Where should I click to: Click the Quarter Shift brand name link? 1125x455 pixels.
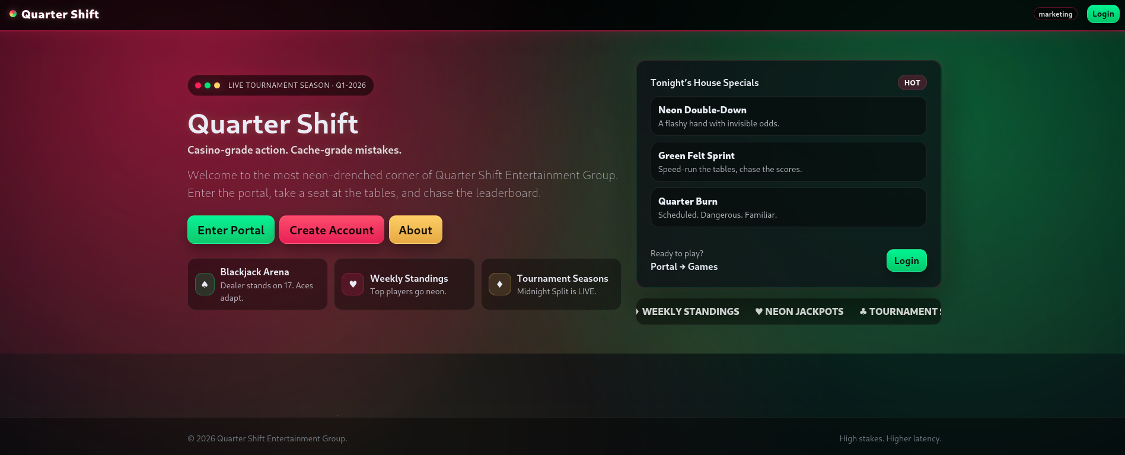click(60, 14)
